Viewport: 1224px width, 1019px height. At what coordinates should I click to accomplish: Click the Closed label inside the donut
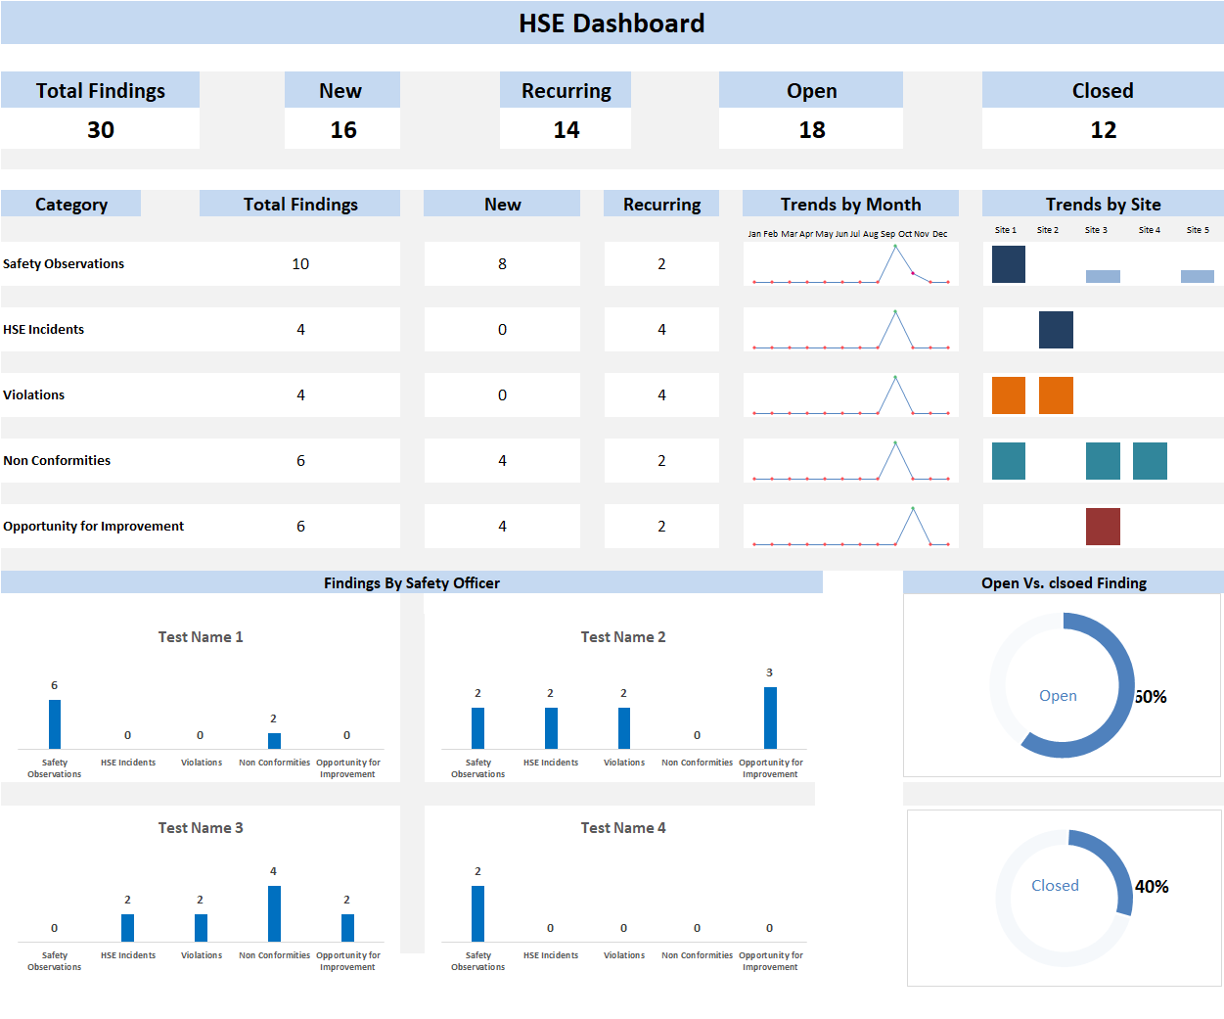pyautogui.click(x=1055, y=886)
